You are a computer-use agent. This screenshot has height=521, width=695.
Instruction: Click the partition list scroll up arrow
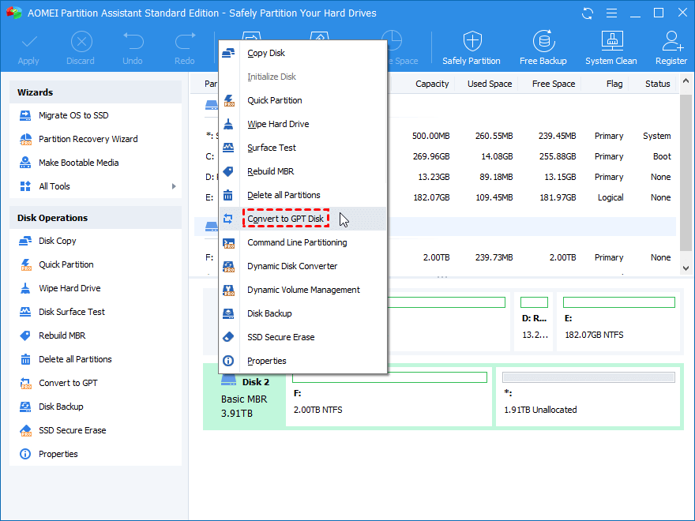point(686,81)
